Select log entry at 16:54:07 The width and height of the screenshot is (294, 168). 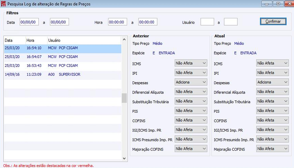coord(62,57)
